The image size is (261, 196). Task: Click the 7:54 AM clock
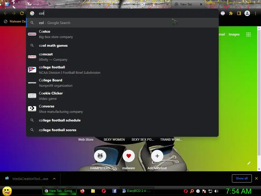point(239,191)
